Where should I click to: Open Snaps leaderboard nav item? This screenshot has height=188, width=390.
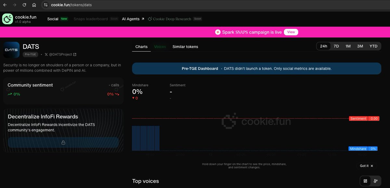[91, 19]
